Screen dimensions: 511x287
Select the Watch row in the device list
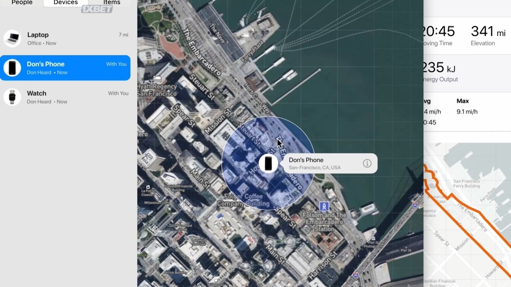(65, 97)
